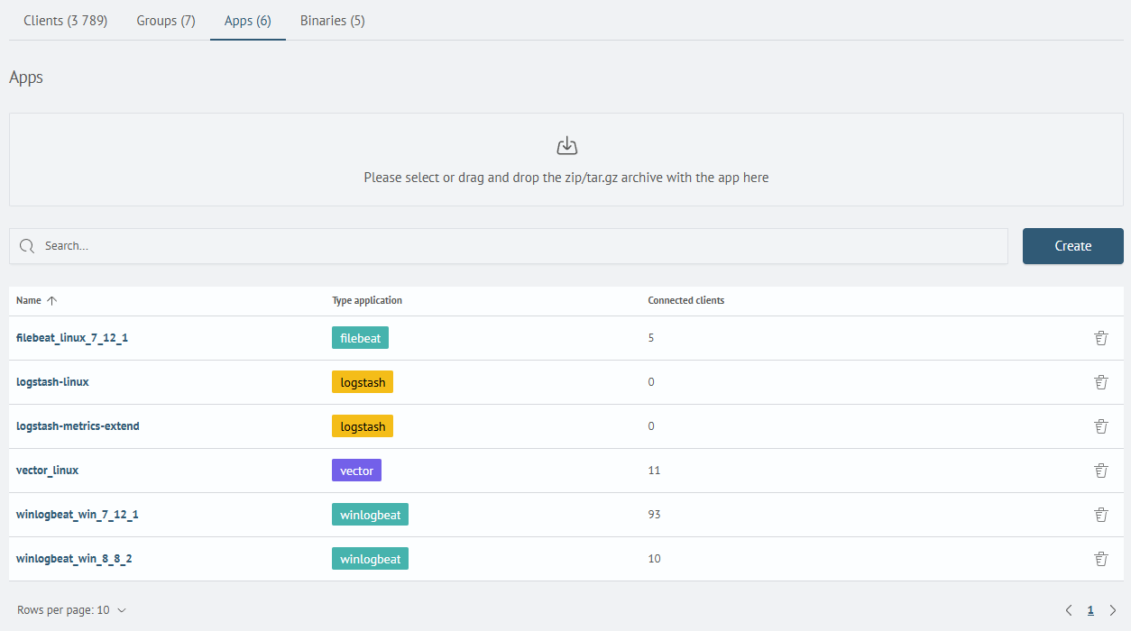Open the Binaries tab
The image size is (1131, 631).
click(x=332, y=20)
